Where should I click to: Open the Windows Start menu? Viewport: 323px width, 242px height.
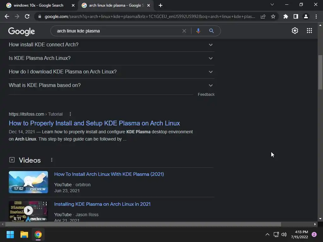10,234
